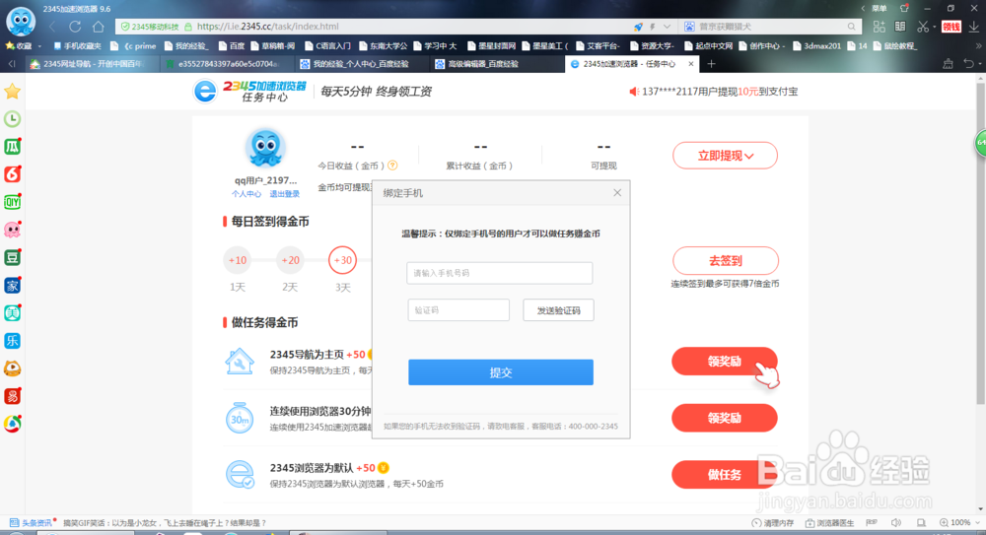Open the clock history sidebar icon
The width and height of the screenshot is (986, 535).
12,119
